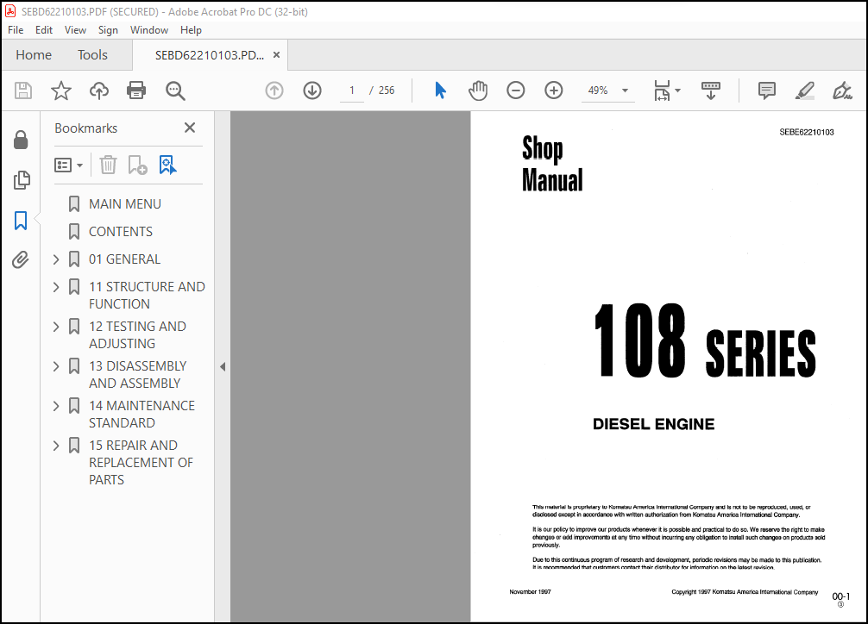This screenshot has width=868, height=624.
Task: Click the current page number field
Action: pos(351,90)
